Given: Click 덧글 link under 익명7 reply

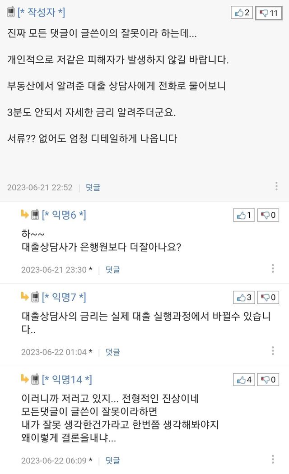Looking at the screenshot, I should (112, 352).
